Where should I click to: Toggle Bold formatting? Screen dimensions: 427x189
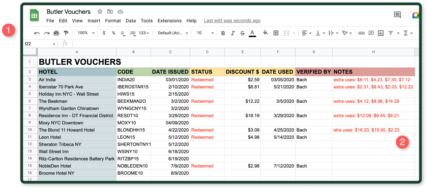[x=223, y=33]
